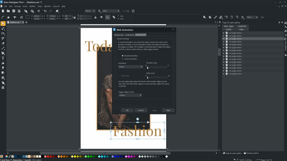Toggle the highlighted scale line widths icon
The height and width of the screenshot is (161, 287).
coord(108,17)
